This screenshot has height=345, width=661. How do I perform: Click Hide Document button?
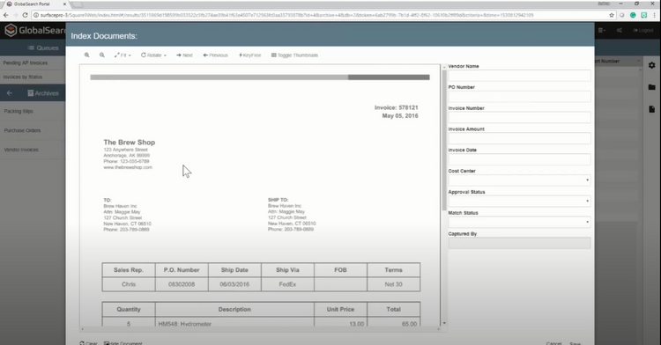click(x=123, y=343)
